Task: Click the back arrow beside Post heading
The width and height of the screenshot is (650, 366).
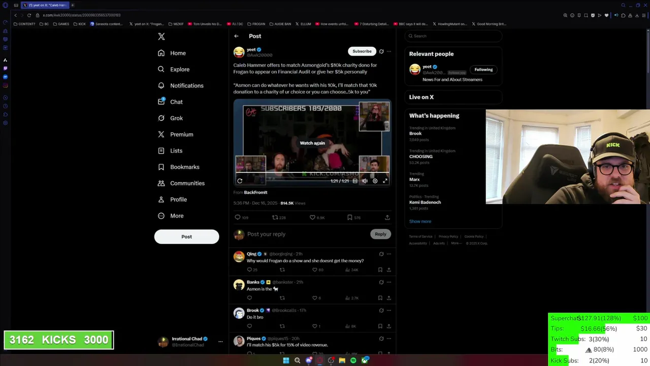Action: pos(236,36)
